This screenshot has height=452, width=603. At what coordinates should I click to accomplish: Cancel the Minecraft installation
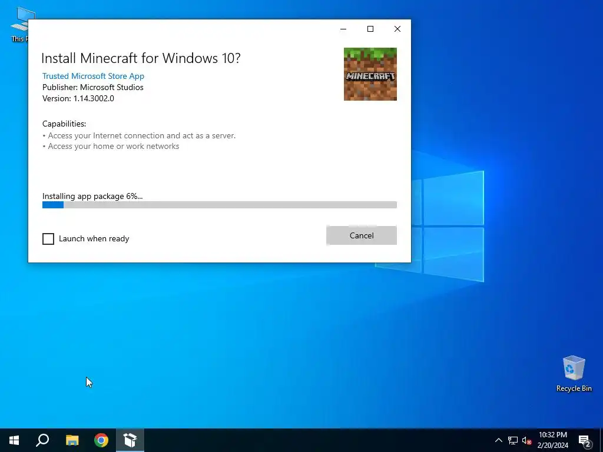(361, 235)
